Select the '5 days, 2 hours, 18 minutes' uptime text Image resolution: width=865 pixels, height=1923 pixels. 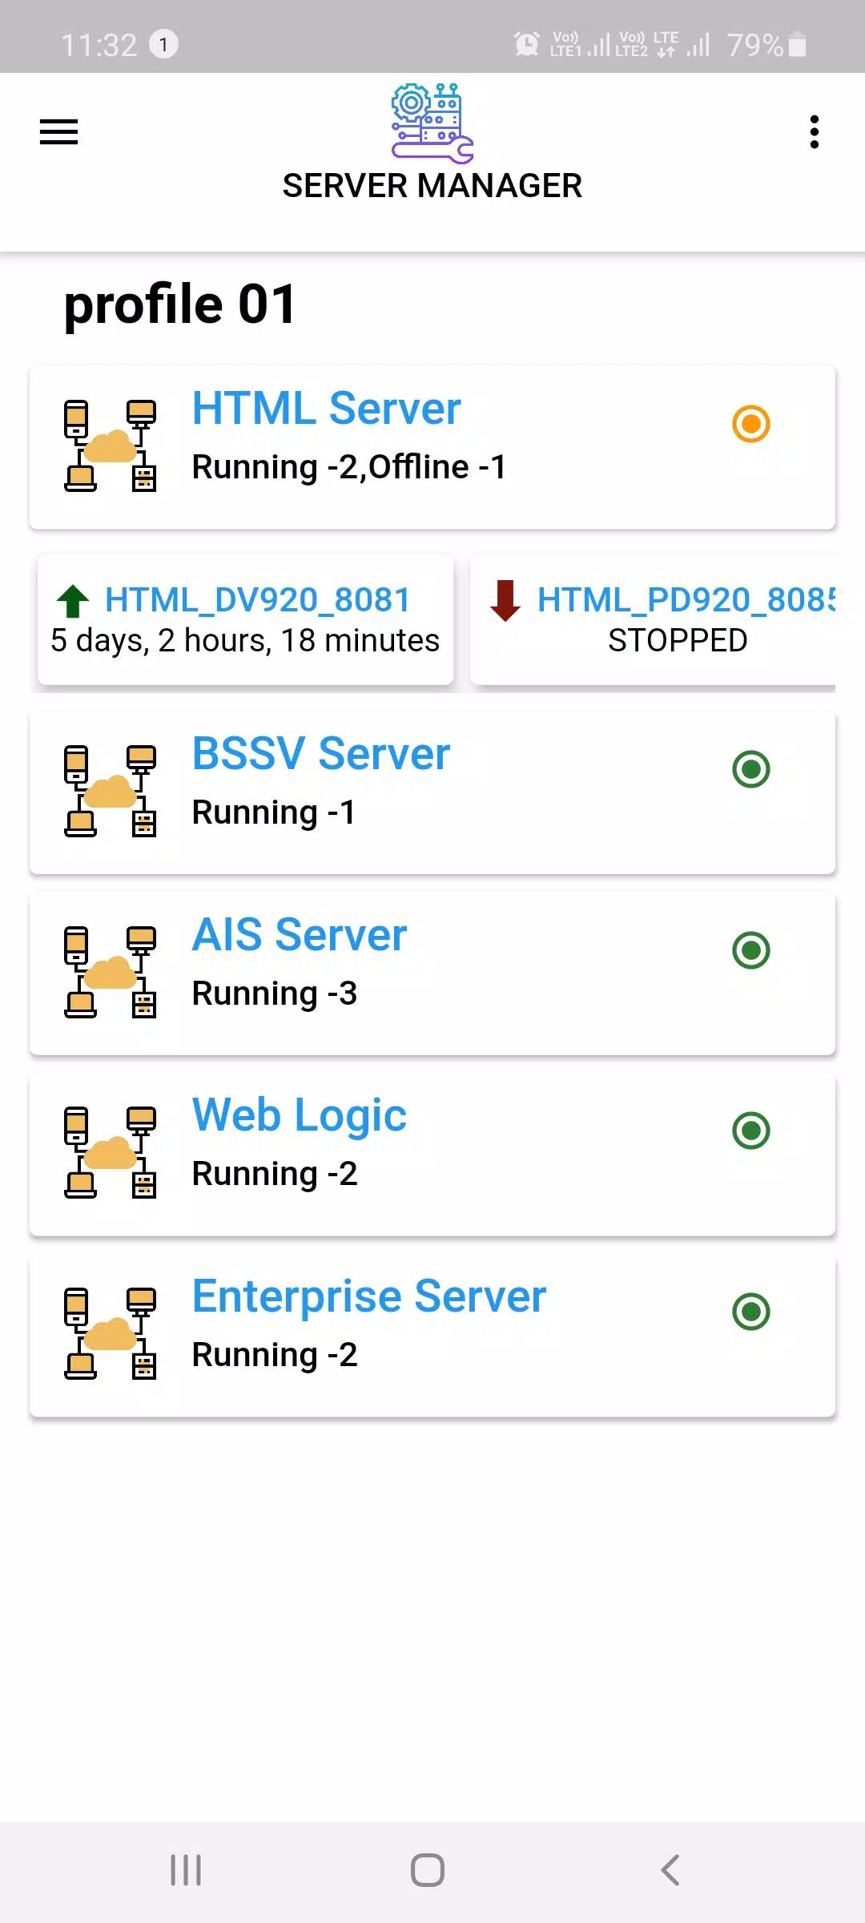pos(245,641)
